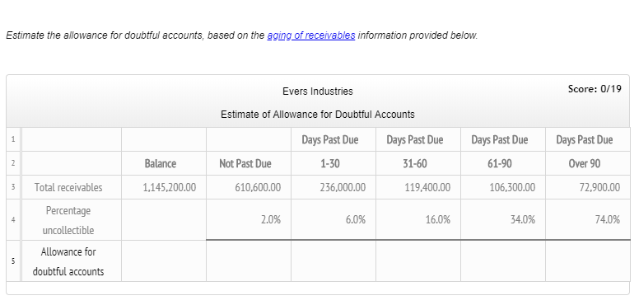Click row number 2 marker
639x305 pixels.
pyautogui.click(x=13, y=163)
